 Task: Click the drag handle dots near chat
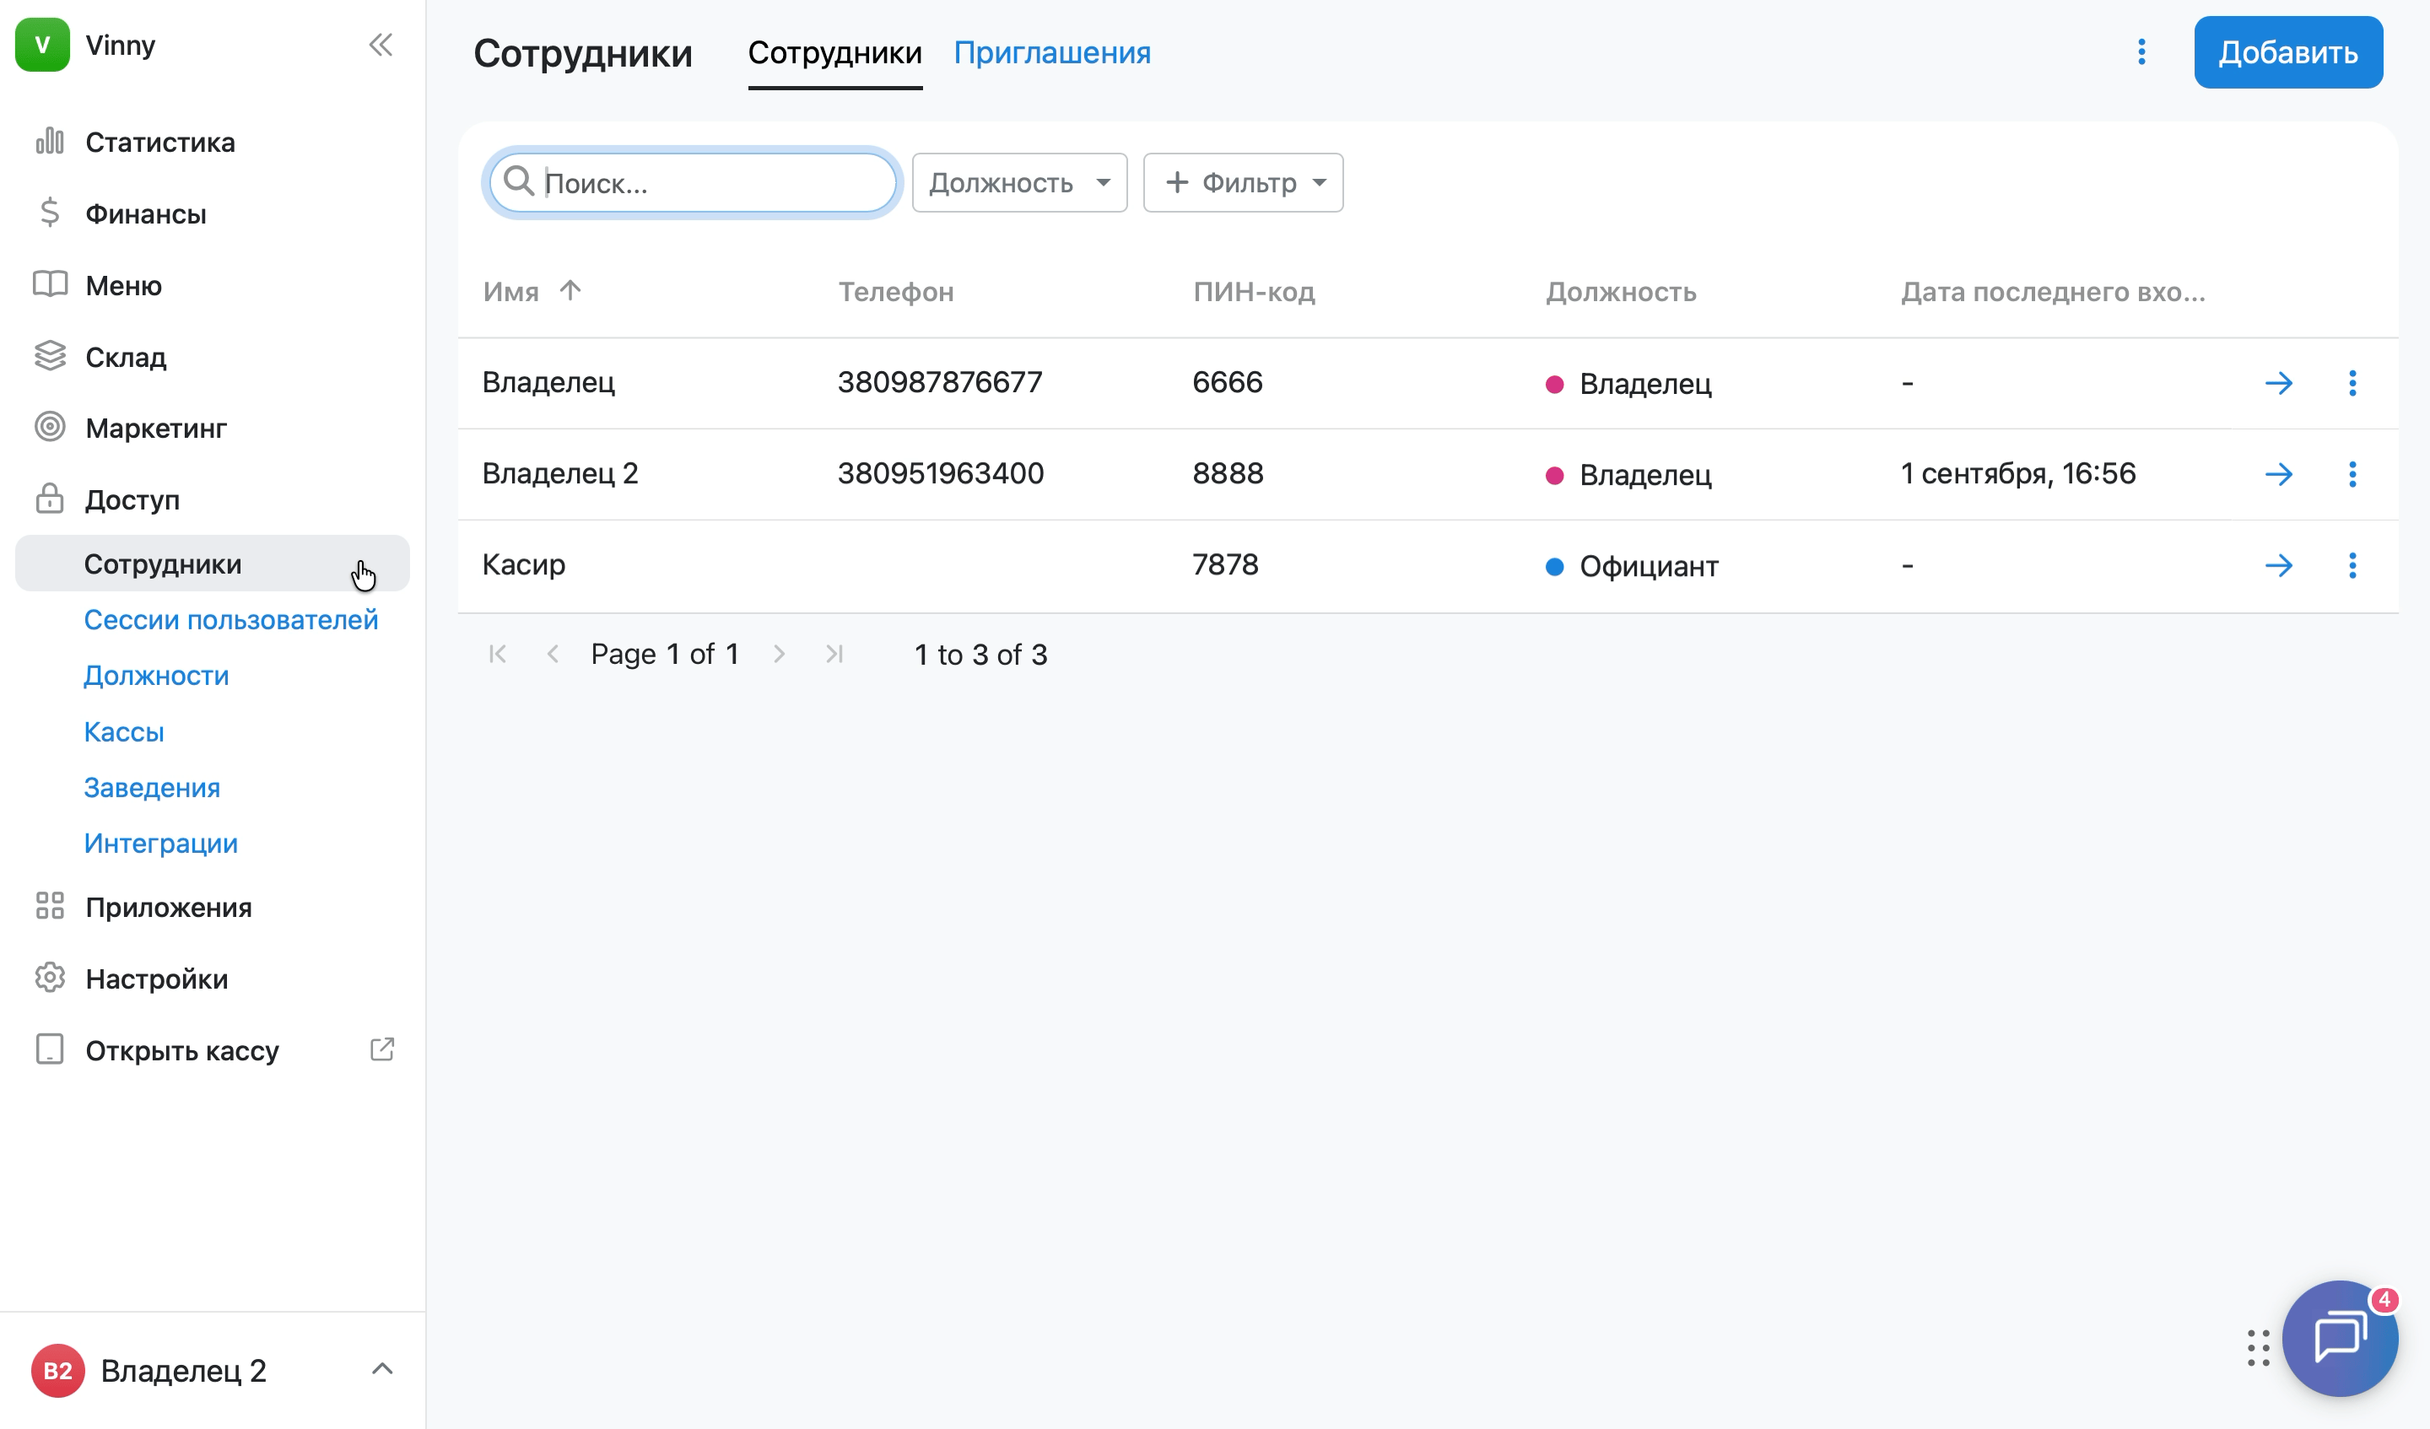2259,1348
